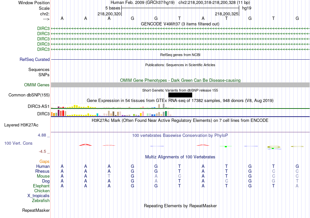
Task: Click the Sequences track label
Action: click(39, 69)
